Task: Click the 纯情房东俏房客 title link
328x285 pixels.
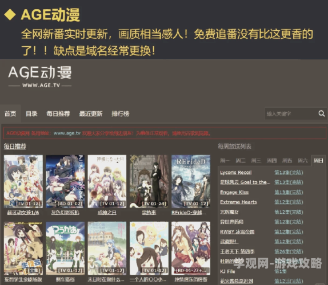Action: pos(191,279)
